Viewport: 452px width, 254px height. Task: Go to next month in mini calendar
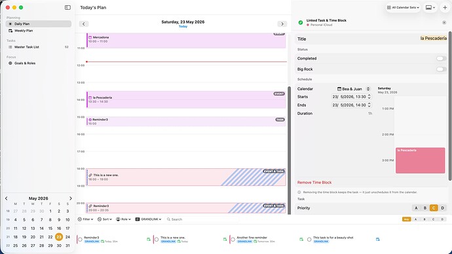pyautogui.click(x=70, y=198)
